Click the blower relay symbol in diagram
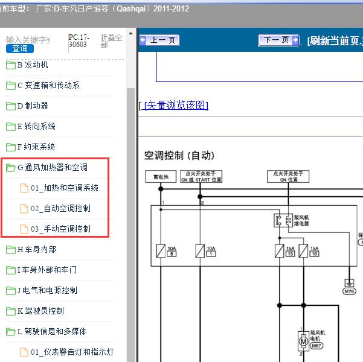This screenshot has height=362, width=363. click(x=283, y=220)
